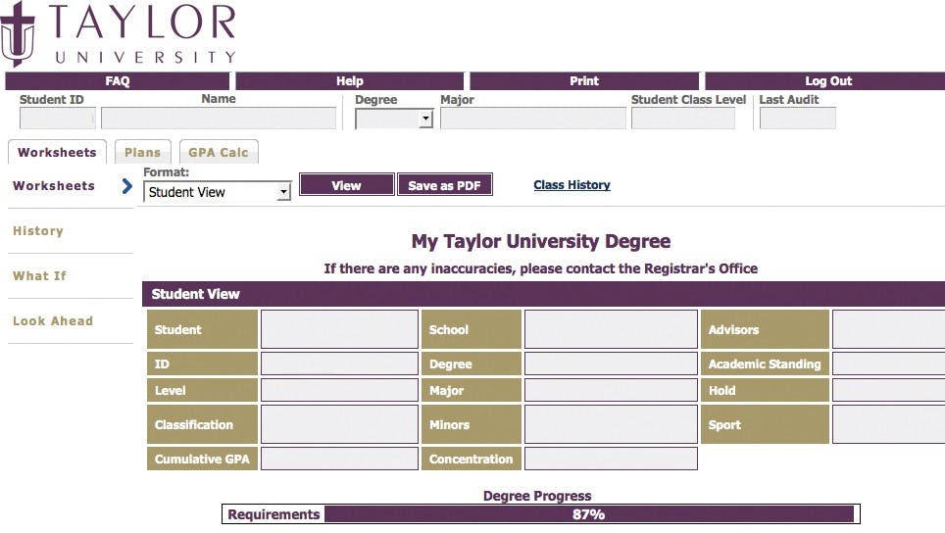This screenshot has width=945, height=533.
Task: Select the Worksheets tab
Action: pyautogui.click(x=57, y=153)
